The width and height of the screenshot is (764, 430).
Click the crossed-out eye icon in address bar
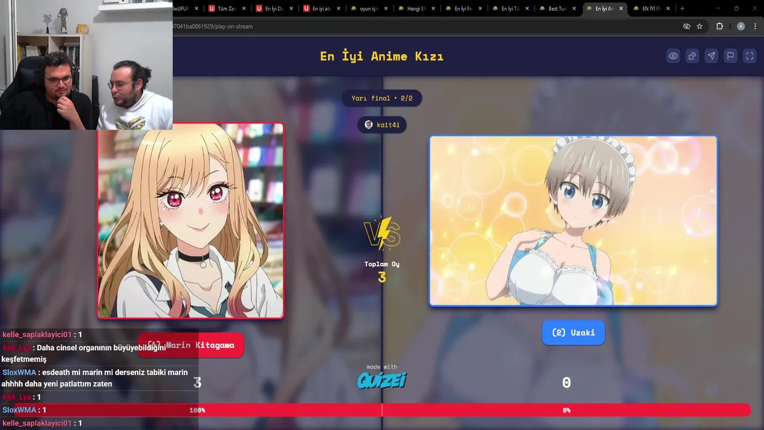pos(686,26)
